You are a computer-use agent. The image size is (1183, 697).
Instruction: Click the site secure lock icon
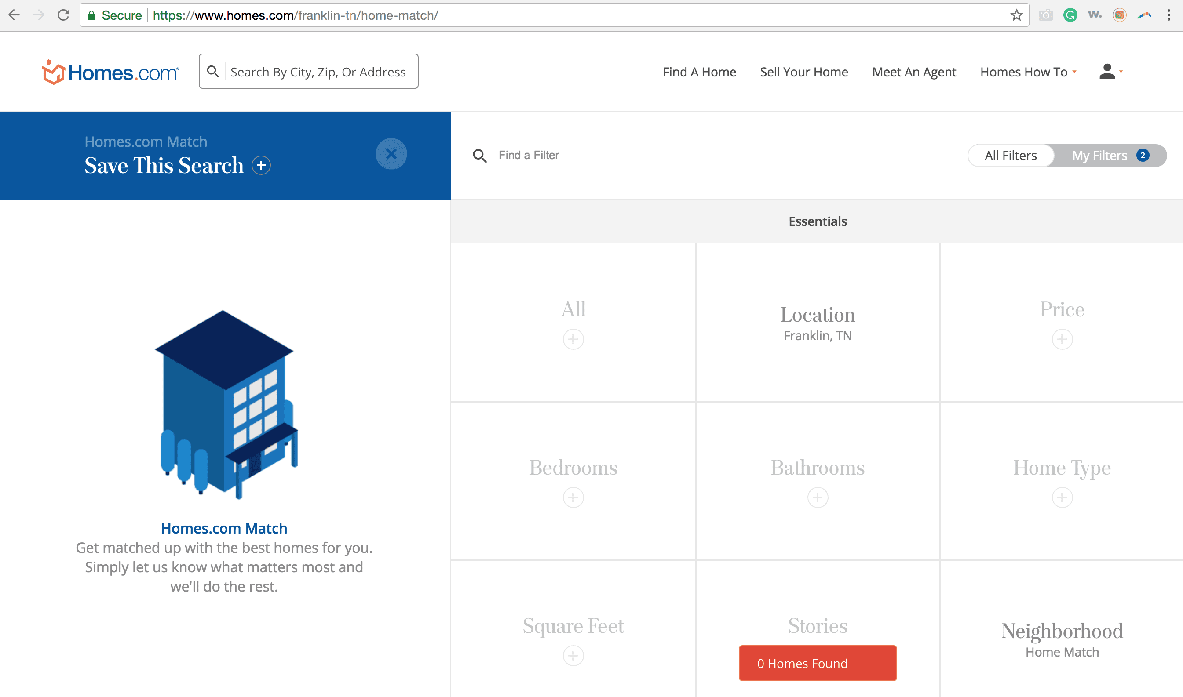91,15
